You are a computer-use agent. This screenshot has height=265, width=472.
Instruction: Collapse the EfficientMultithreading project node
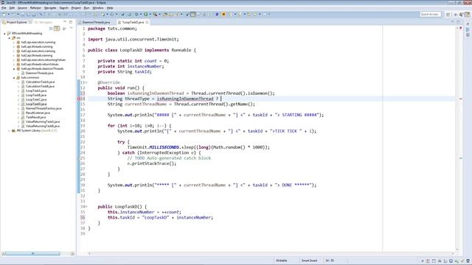point(4,33)
